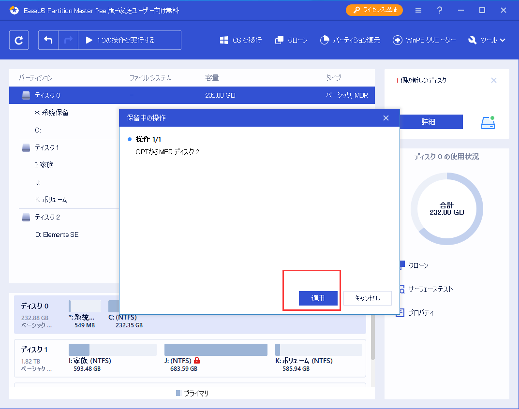Click 適用 in pending operations dialog

(318, 298)
